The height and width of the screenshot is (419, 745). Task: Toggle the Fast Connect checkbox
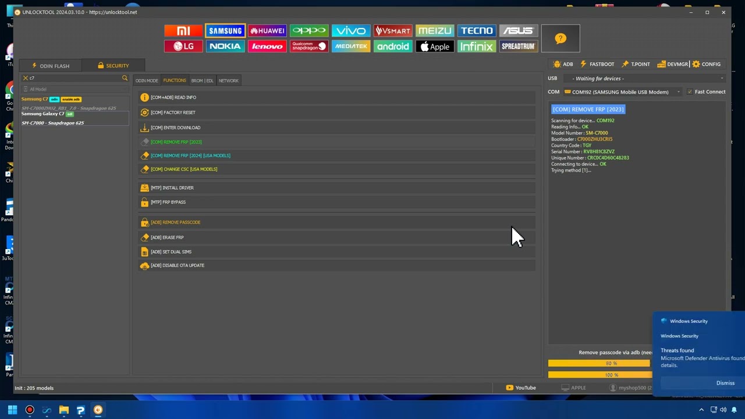(x=690, y=92)
